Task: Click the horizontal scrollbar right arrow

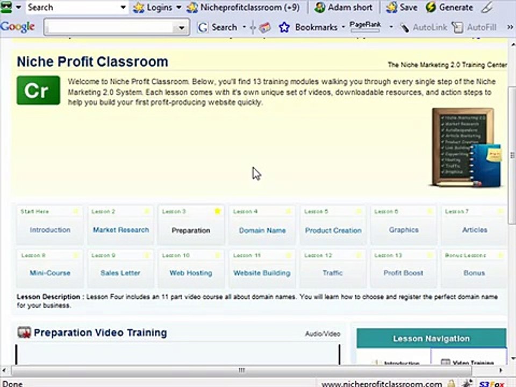Action: click(x=501, y=370)
